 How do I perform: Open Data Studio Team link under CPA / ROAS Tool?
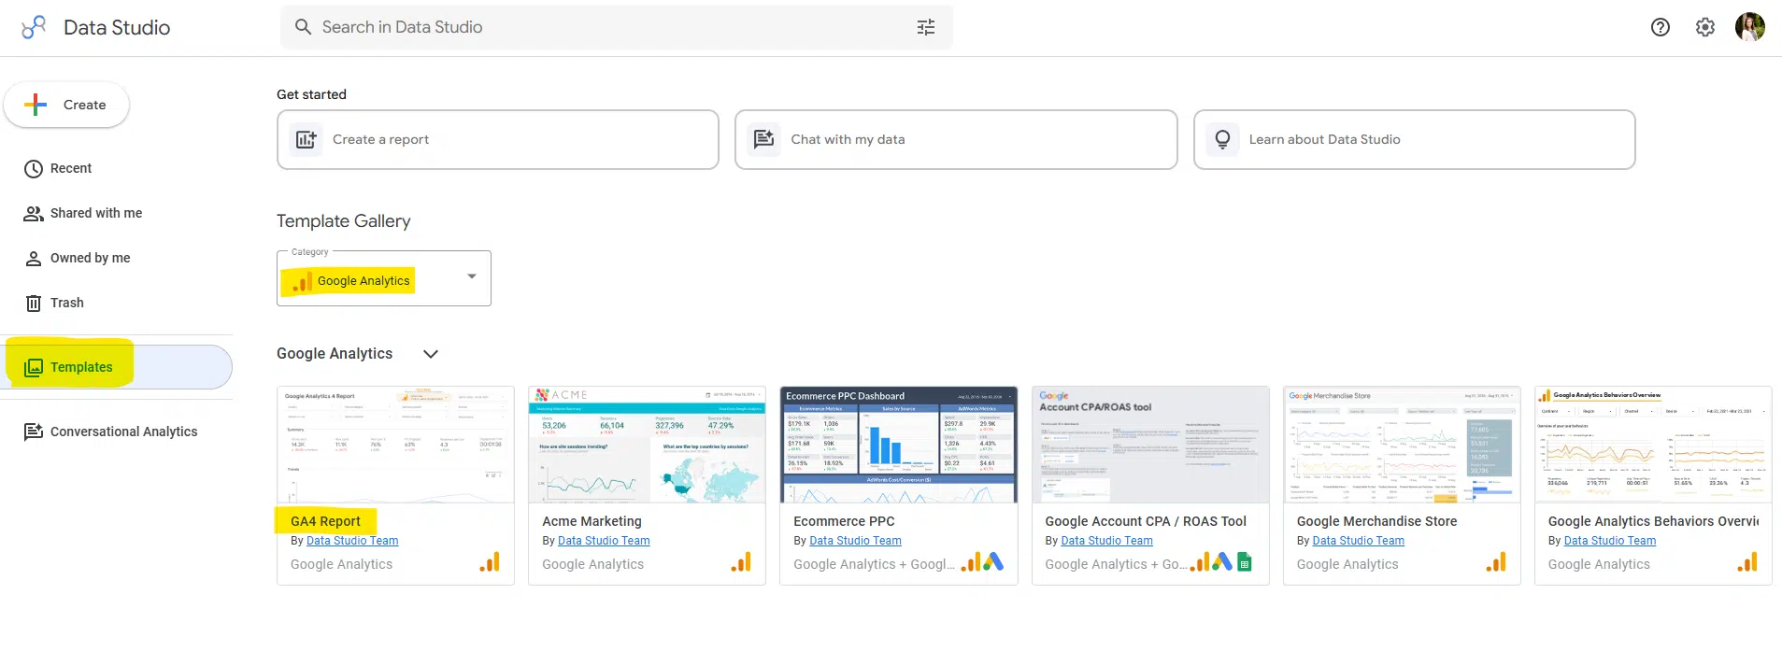click(1106, 541)
